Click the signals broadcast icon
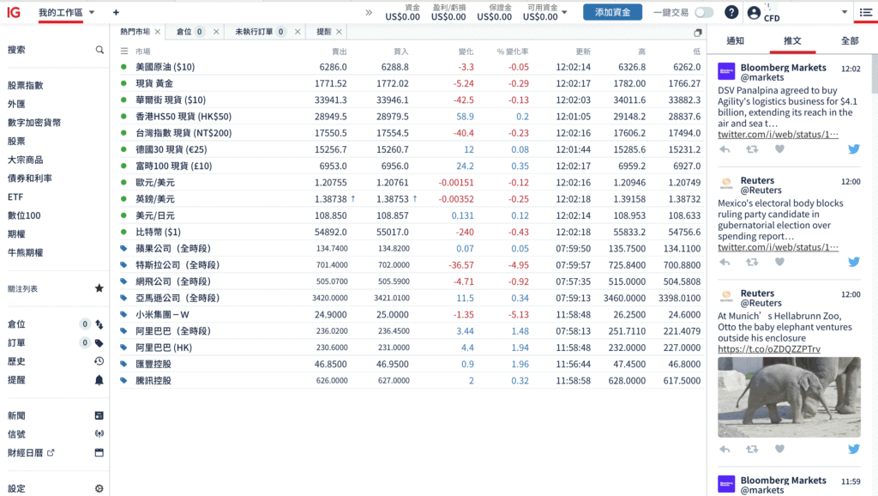Image resolution: width=878 pixels, height=496 pixels. [x=99, y=434]
